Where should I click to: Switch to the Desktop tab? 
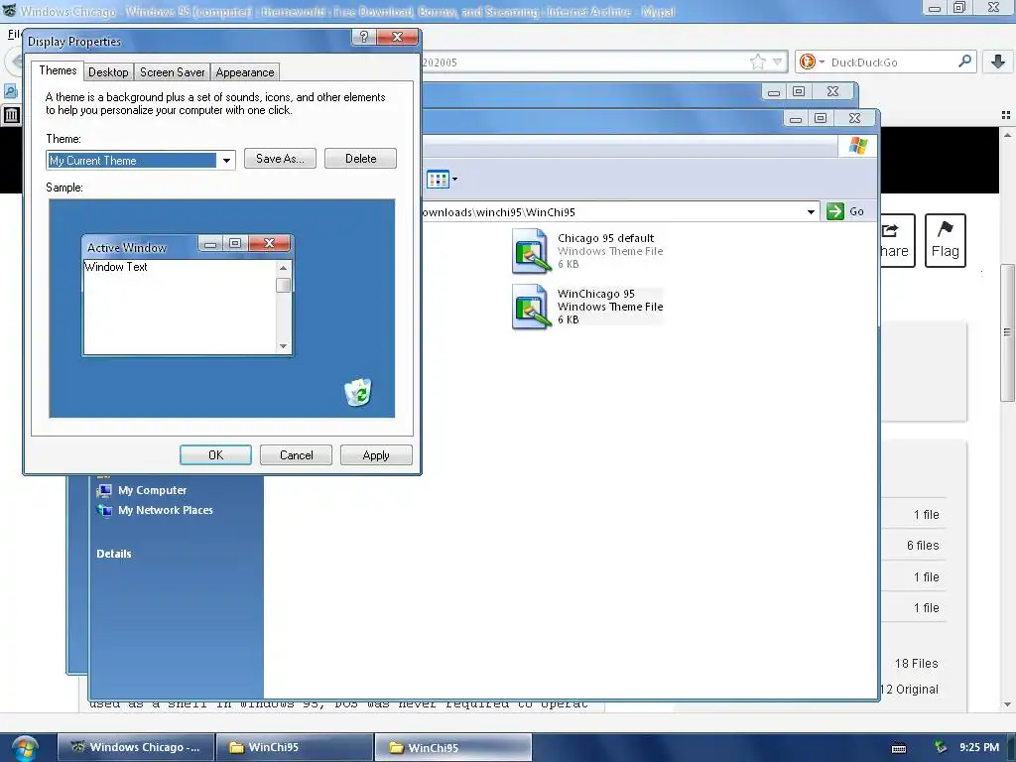pyautogui.click(x=108, y=71)
